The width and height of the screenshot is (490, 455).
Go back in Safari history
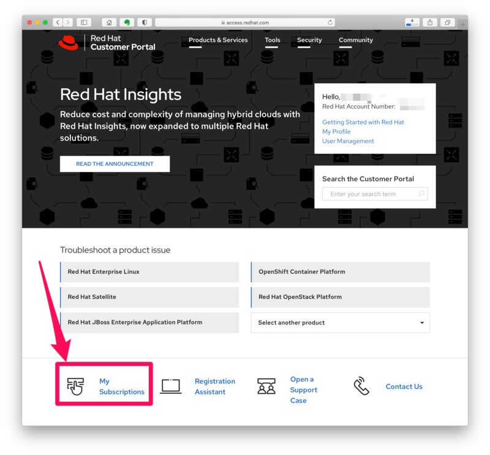58,23
